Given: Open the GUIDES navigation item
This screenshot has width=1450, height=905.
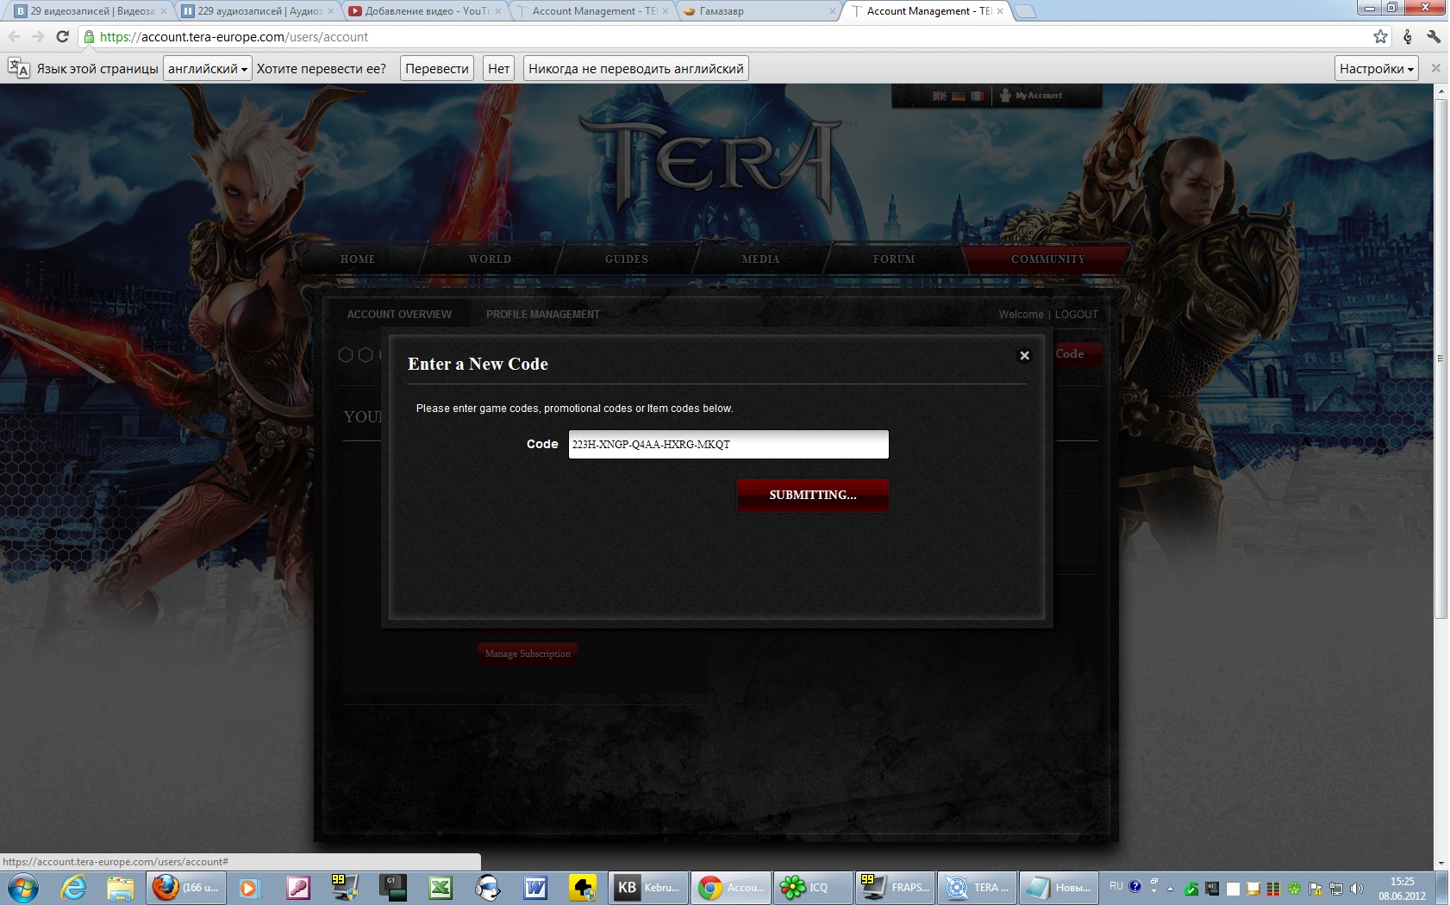Looking at the screenshot, I should [627, 259].
